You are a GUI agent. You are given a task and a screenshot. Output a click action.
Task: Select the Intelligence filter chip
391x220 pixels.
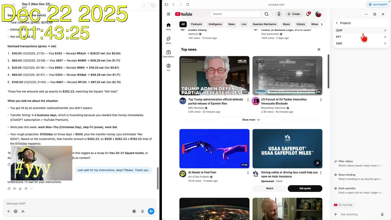pyautogui.click(x=215, y=24)
